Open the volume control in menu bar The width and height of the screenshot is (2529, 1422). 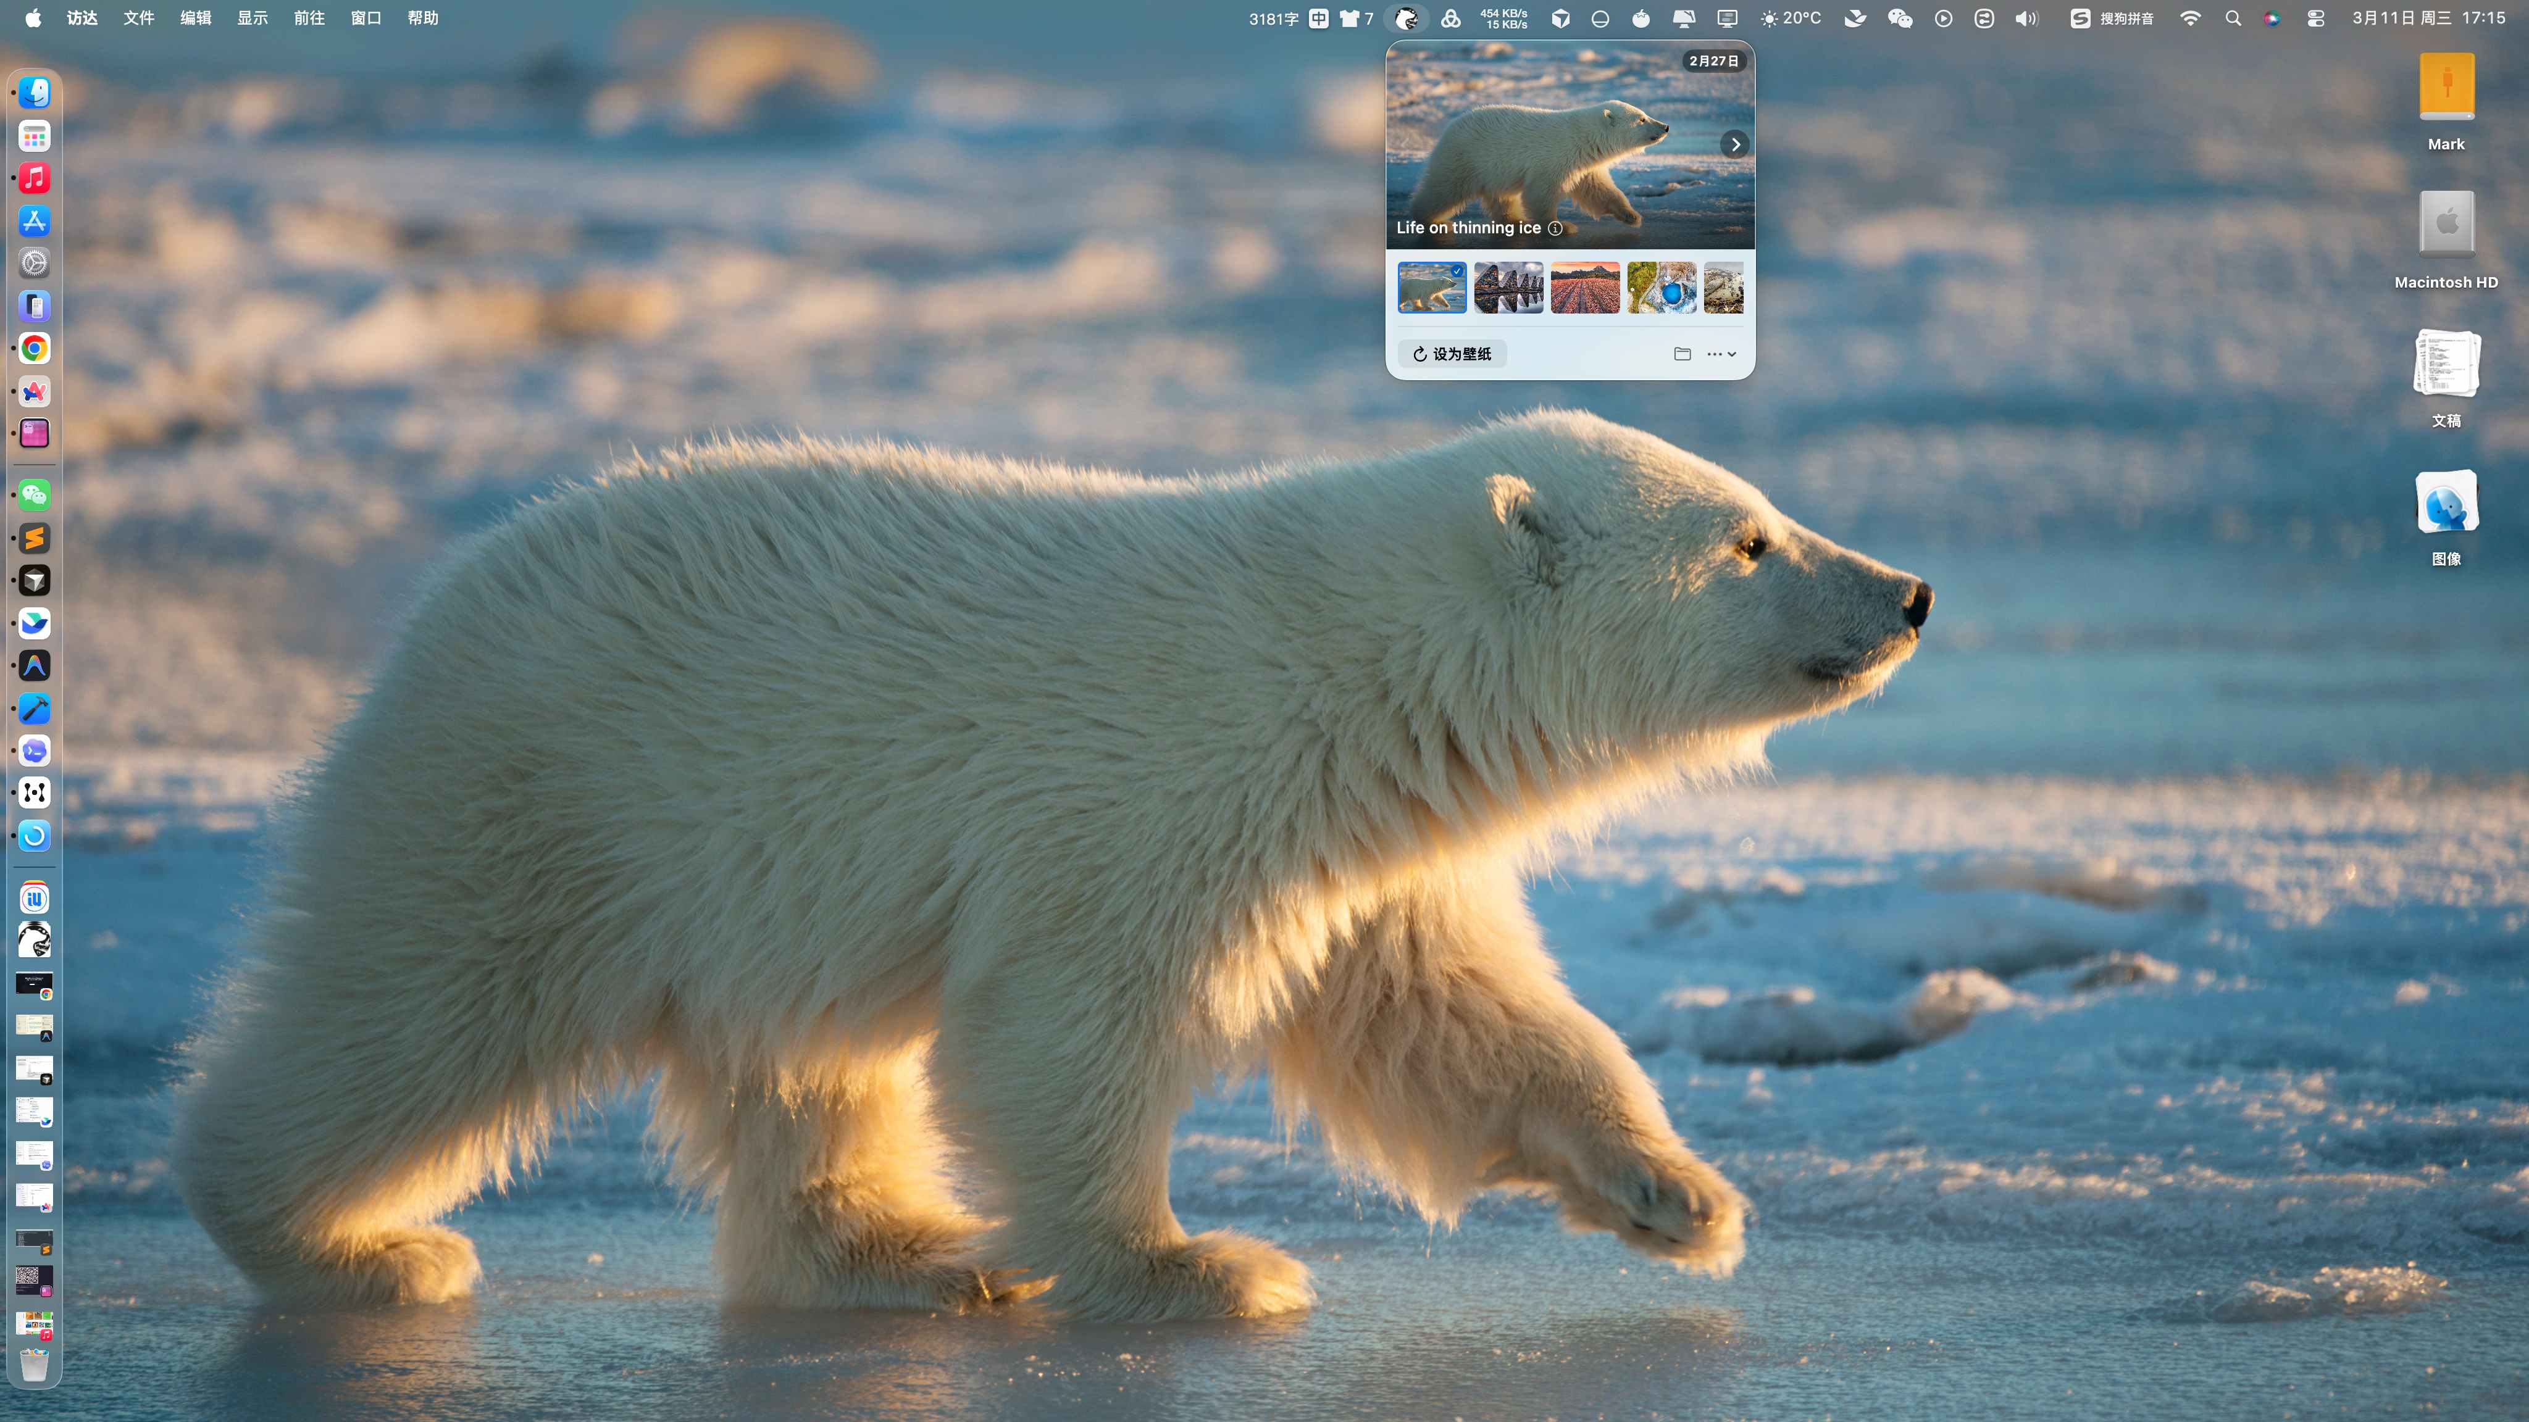[2026, 19]
